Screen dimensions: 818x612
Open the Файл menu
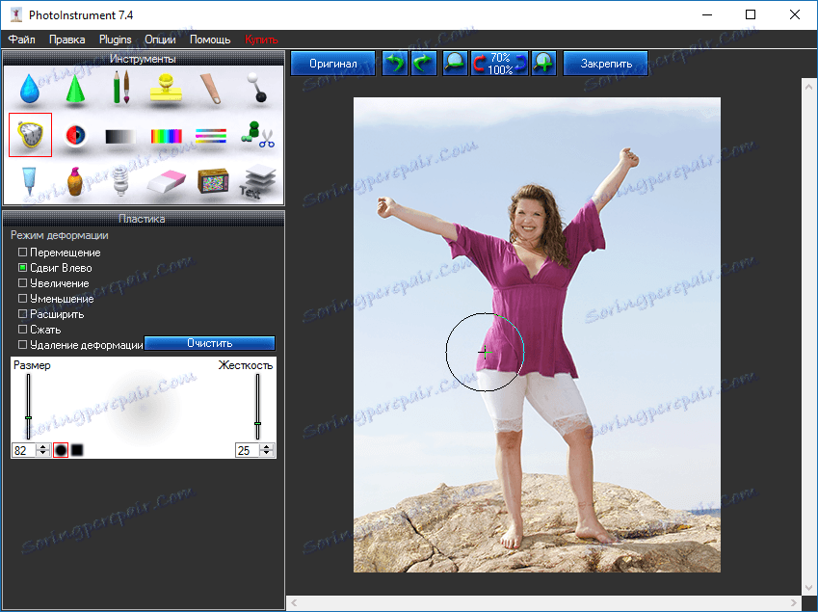[21, 40]
